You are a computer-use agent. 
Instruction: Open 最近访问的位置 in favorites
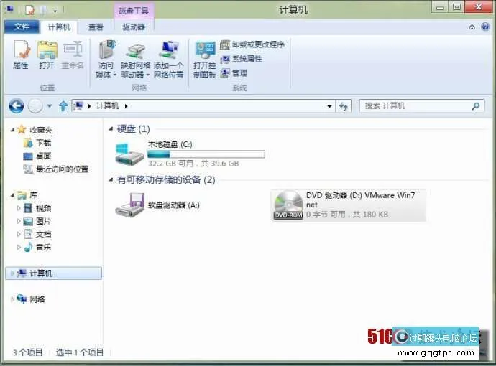pos(62,169)
